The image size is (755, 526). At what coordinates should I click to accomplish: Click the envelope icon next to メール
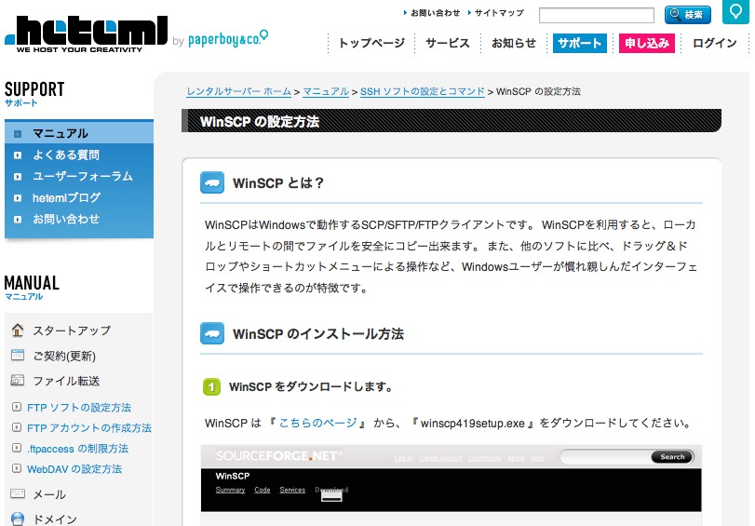tap(18, 493)
